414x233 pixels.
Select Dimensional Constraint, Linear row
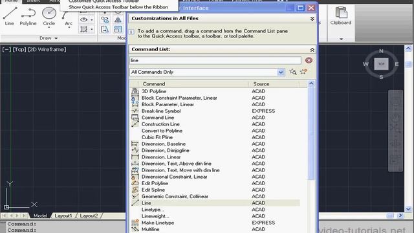point(215,177)
